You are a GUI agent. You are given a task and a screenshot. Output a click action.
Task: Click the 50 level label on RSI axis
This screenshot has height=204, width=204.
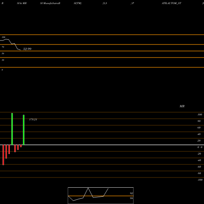tap(3, 53)
